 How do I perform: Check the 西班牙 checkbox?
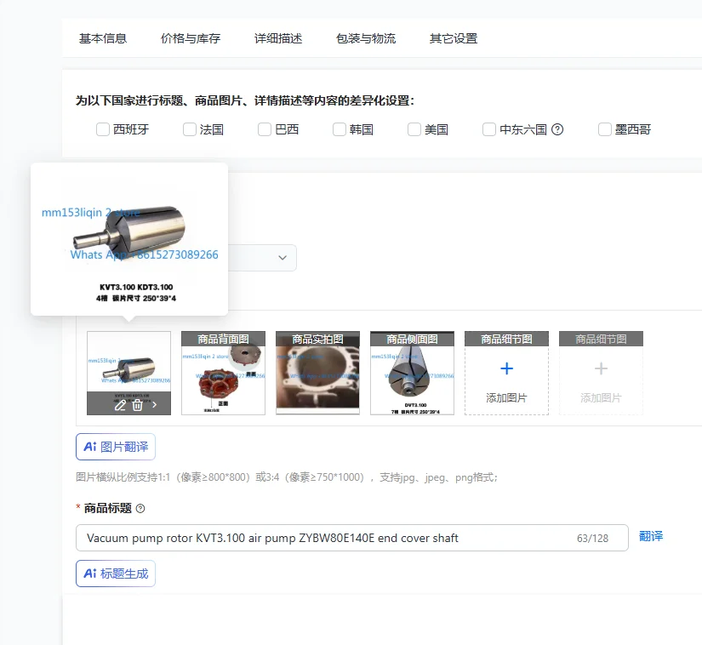click(x=103, y=129)
